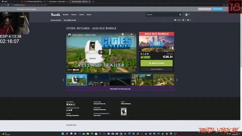Image resolution: width=242 pixels, height=136 pixels.
Task: Switch to the second YouTube browser tab
Action: 34,2
